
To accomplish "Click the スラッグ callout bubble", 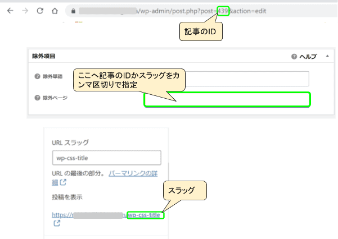I will point(184,191).
